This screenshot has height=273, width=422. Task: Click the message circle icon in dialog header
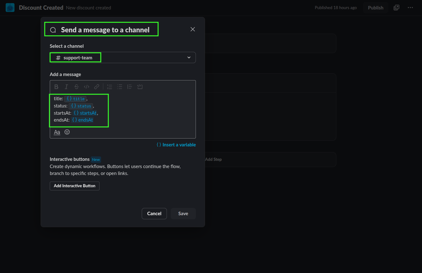coord(53,30)
